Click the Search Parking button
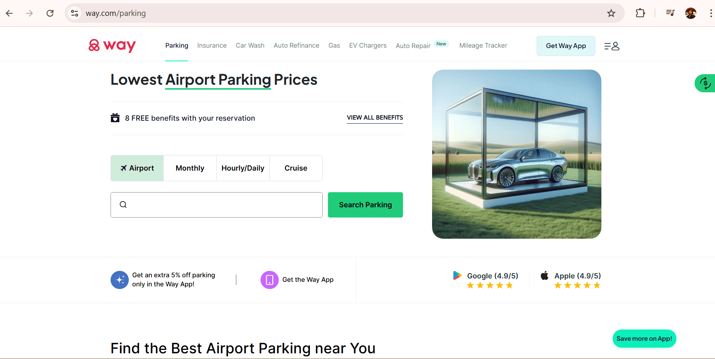This screenshot has height=359, width=715. (365, 205)
